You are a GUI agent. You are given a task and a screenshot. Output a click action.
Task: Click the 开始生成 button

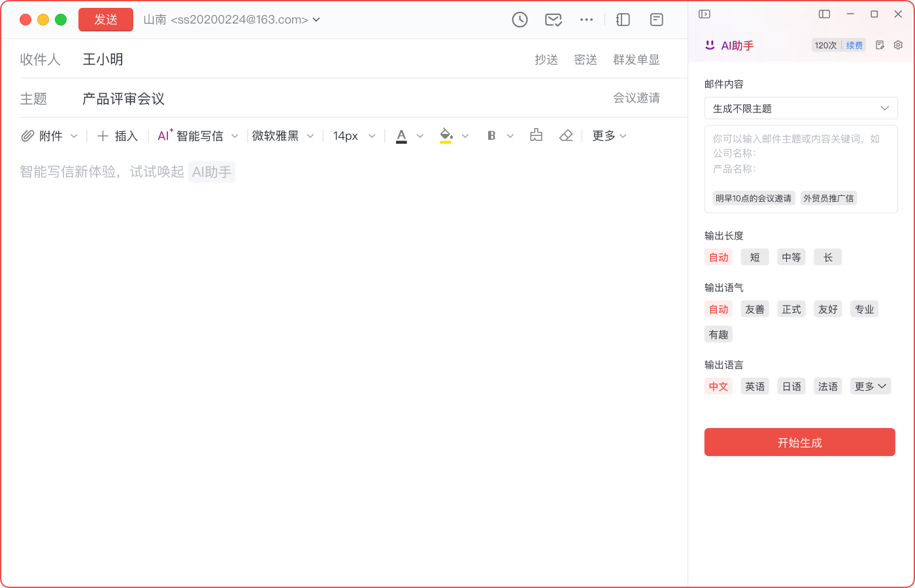pyautogui.click(x=799, y=442)
